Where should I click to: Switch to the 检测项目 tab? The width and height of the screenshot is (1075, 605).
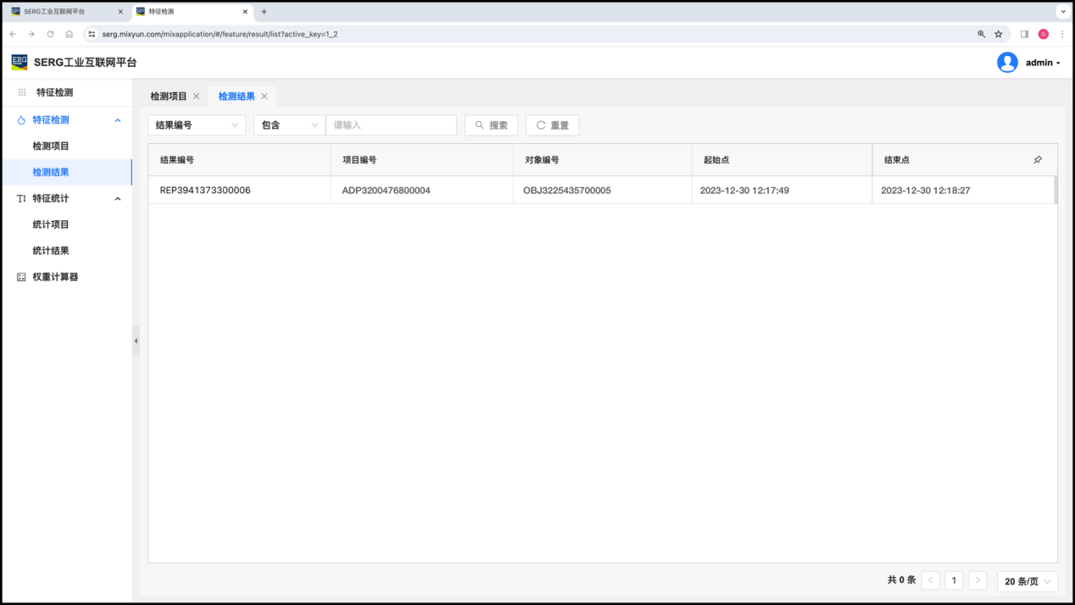pyautogui.click(x=169, y=97)
